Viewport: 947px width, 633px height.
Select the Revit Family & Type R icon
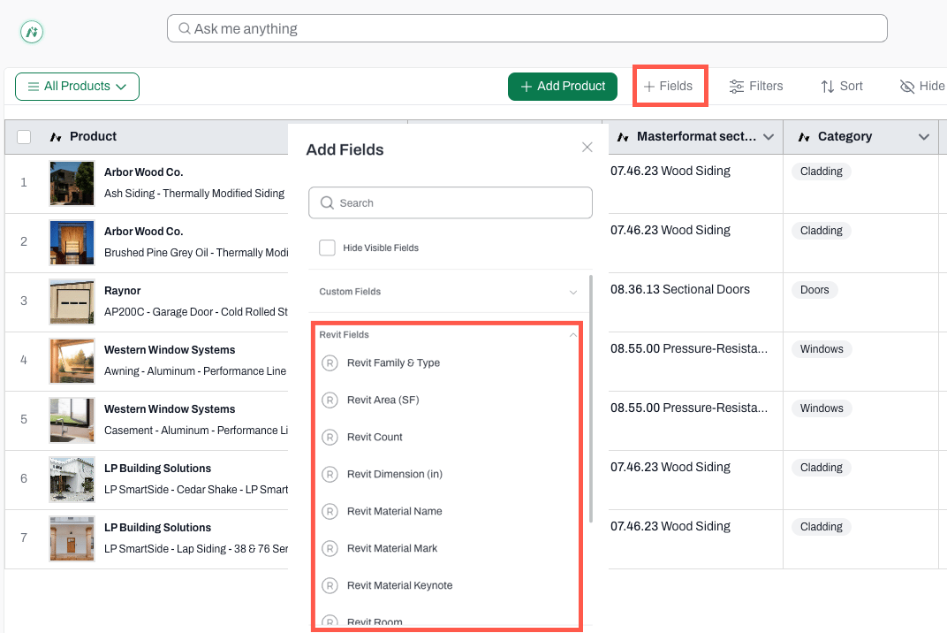pyautogui.click(x=330, y=362)
